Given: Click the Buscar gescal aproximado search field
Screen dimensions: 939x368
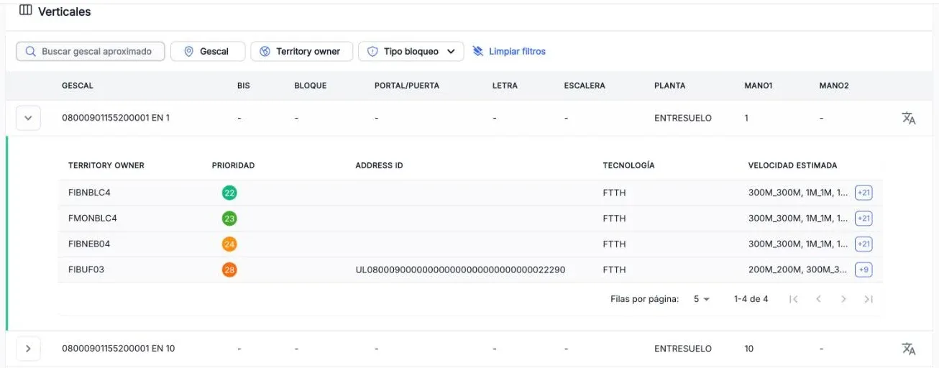Looking at the screenshot, I should 91,52.
